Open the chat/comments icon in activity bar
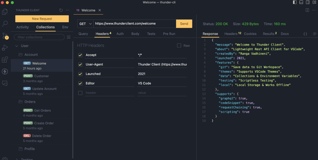 pos(5,83)
